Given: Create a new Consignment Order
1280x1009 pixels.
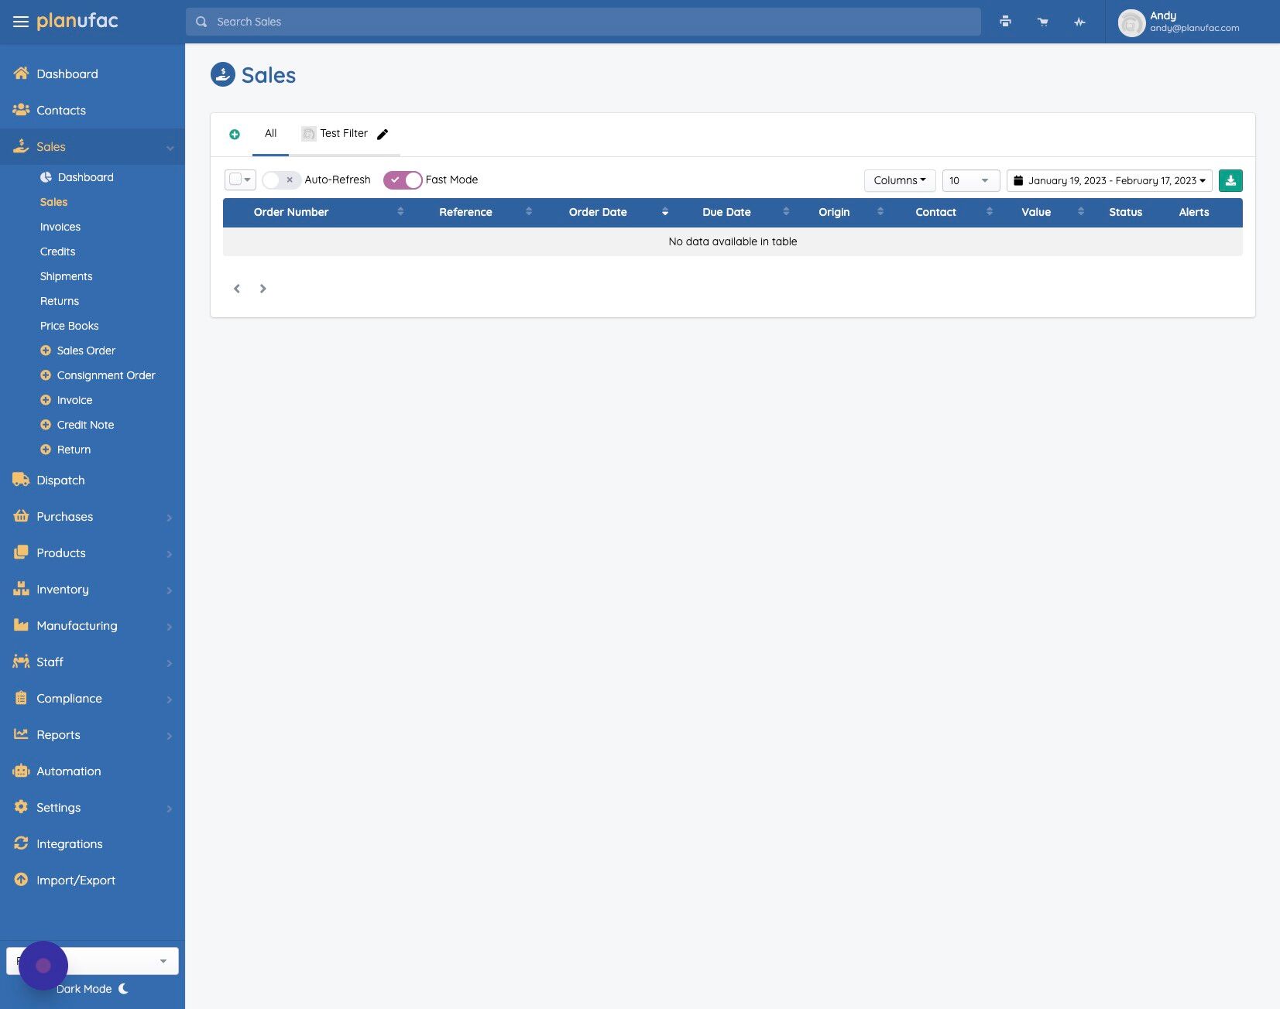Looking at the screenshot, I should (98, 375).
